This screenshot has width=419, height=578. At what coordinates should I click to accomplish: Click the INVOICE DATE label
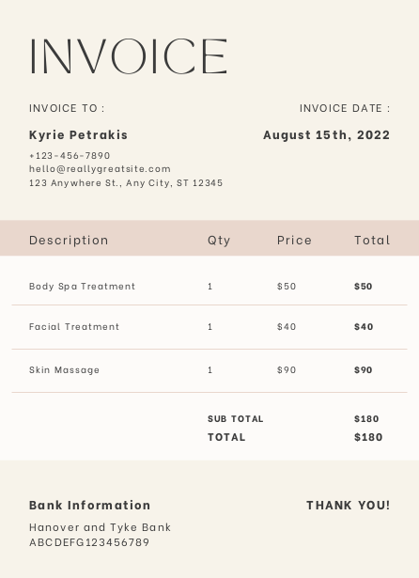pos(345,108)
